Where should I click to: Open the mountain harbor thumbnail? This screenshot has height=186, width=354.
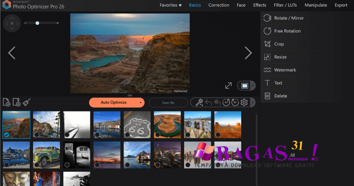click(x=16, y=155)
